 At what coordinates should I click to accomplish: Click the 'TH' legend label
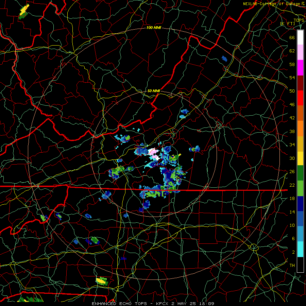tap(292, 266)
